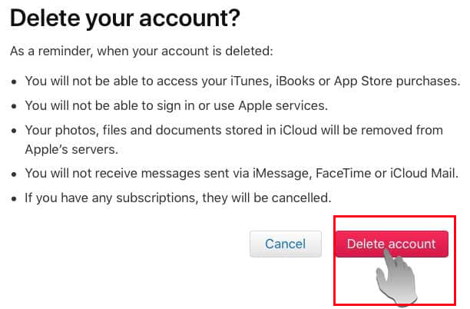Click the bullet dot before iTunes purchases line
The width and height of the screenshot is (470, 309).
coord(14,82)
